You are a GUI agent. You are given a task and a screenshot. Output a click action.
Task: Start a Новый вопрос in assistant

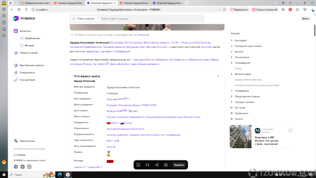click(30, 38)
